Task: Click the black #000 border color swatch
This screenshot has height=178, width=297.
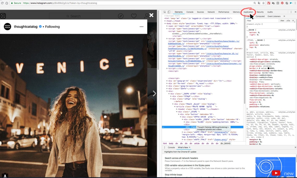Action: (268, 68)
